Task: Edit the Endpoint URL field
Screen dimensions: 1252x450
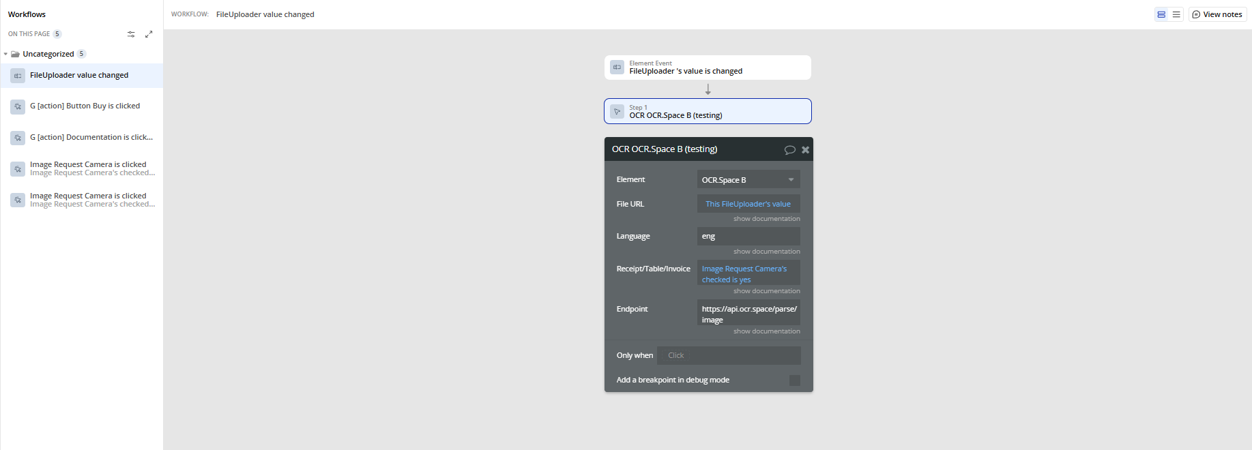Action: tap(748, 314)
